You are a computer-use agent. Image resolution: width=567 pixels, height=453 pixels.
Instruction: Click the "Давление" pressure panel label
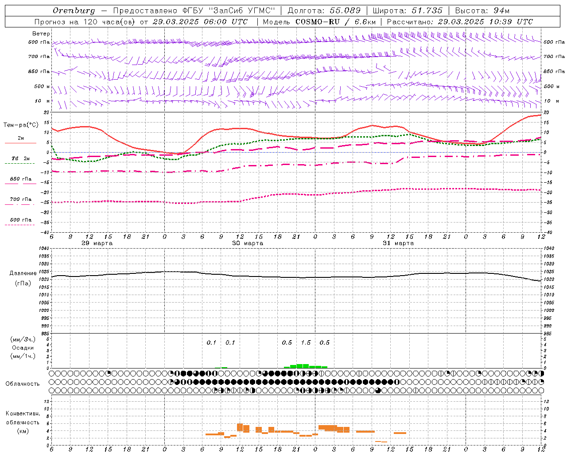[x=23, y=273]
